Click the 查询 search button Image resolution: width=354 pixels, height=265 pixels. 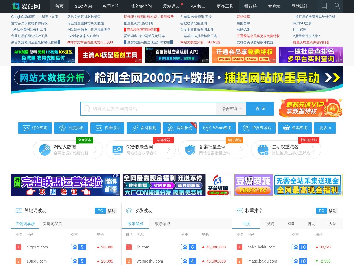click(260, 109)
